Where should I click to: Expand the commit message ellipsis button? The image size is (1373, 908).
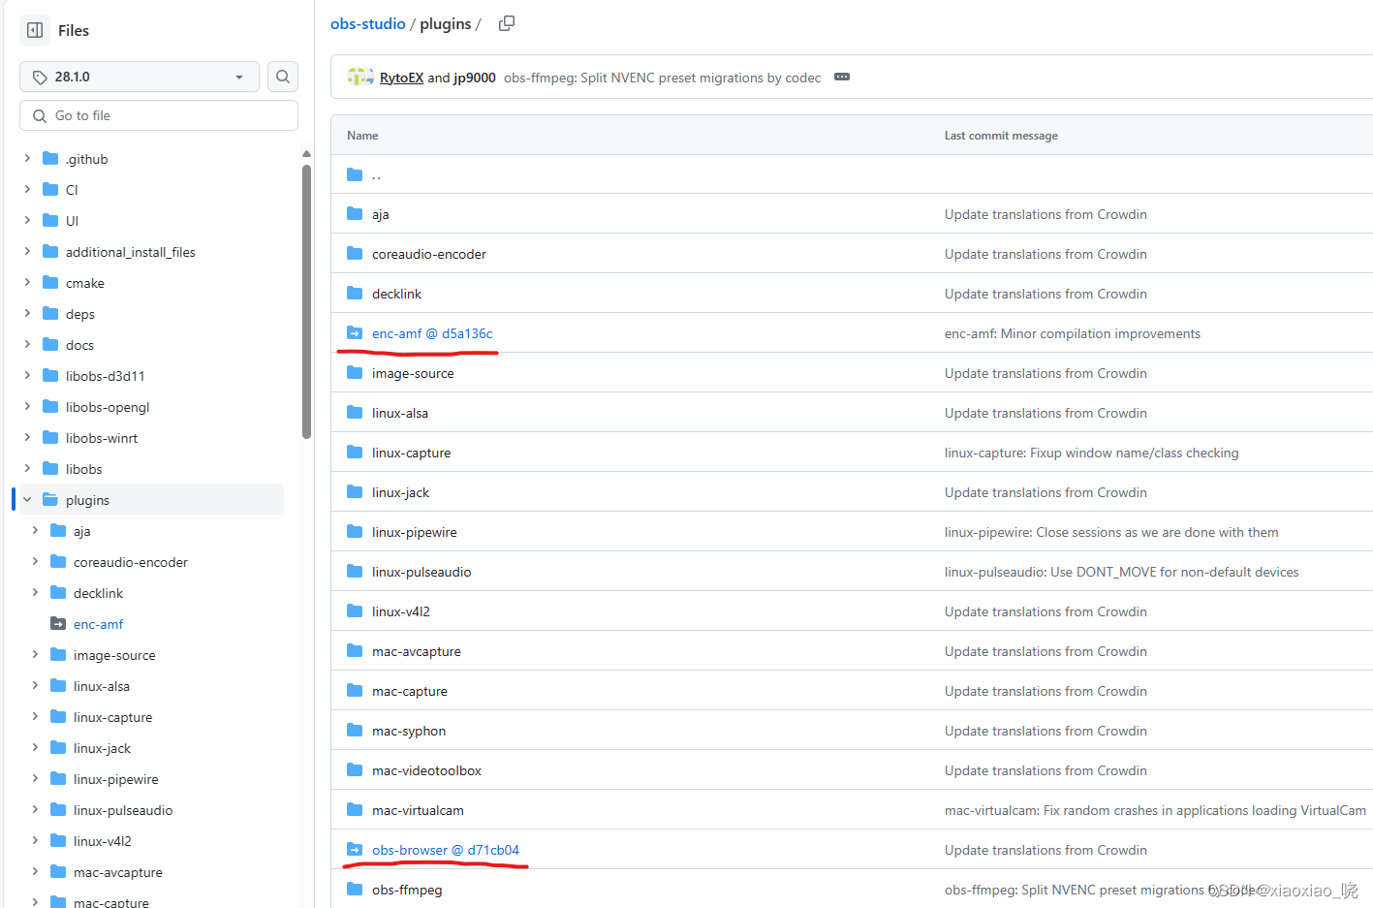pyautogui.click(x=842, y=77)
